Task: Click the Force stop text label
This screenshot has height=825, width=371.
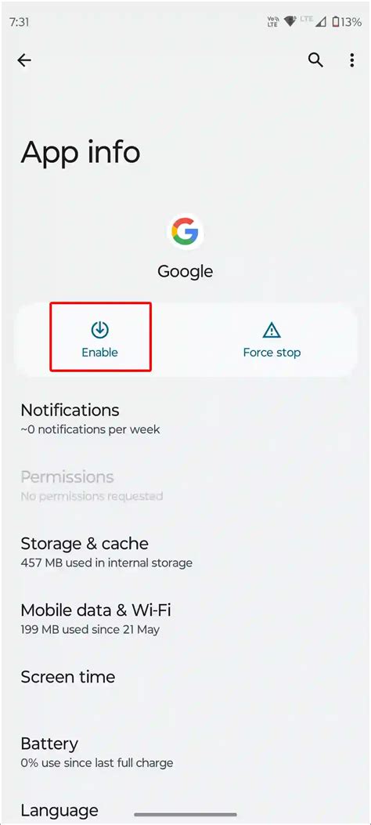Action: (272, 353)
